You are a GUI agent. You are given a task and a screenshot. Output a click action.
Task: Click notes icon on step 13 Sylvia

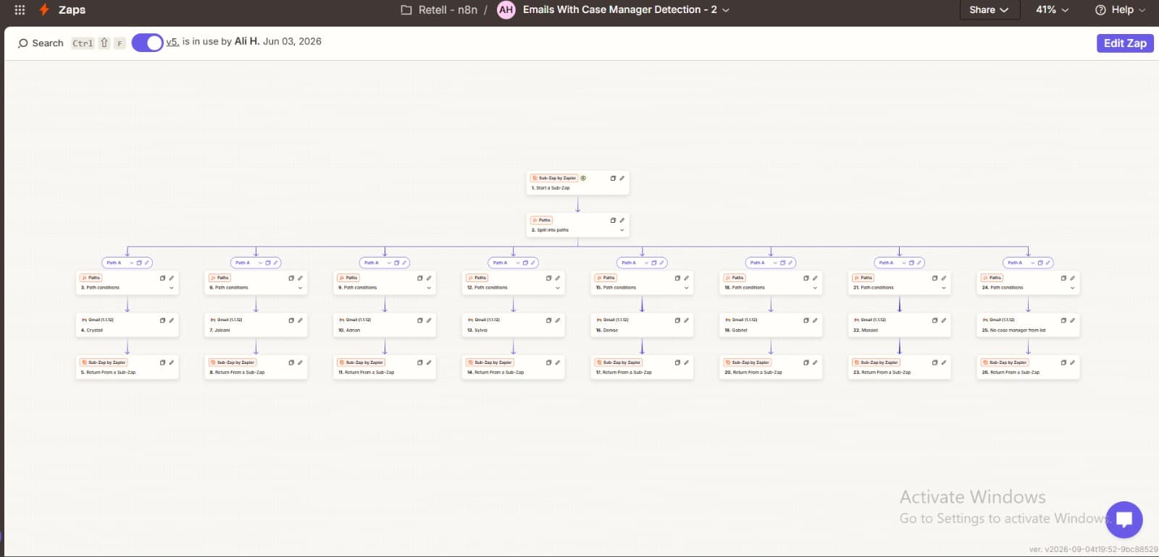[548, 320]
